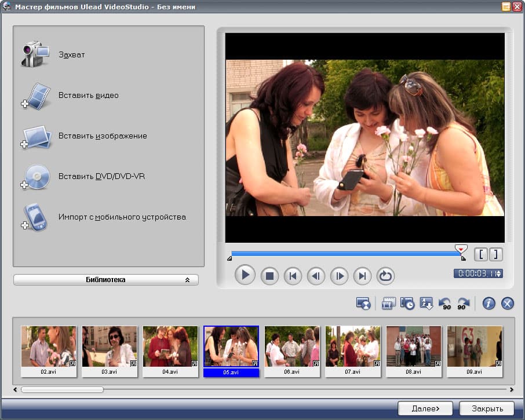The height and width of the screenshot is (420, 525).
Task: Click the Вставить изображение label
Action: tap(103, 136)
